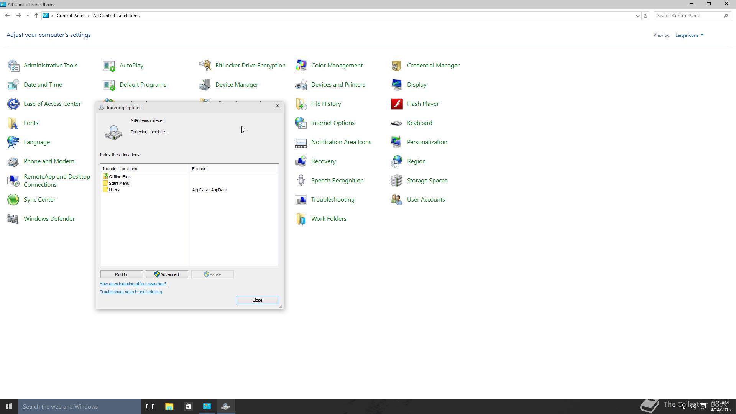Viewport: 736px width, 414px height.
Task: Open Storage Spaces icon
Action: pyautogui.click(x=397, y=181)
